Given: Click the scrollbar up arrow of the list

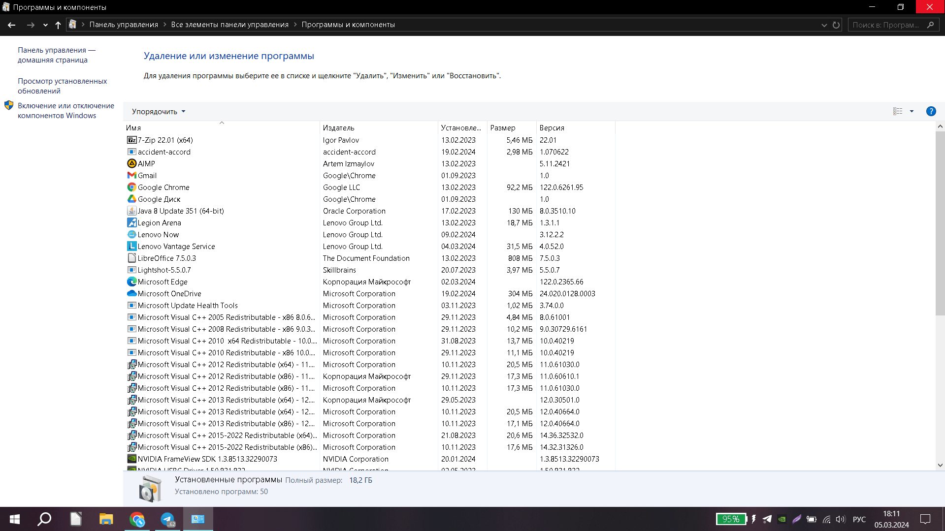Looking at the screenshot, I should click(940, 126).
